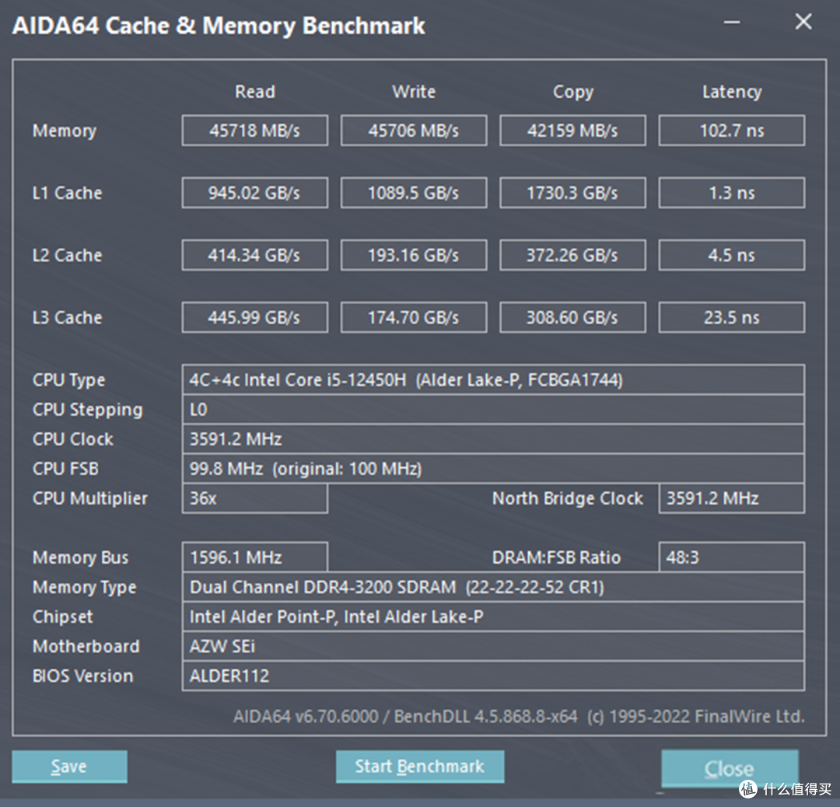This screenshot has width=840, height=807.
Task: Click the BIOS Version field ALDER112
Action: [x=493, y=676]
